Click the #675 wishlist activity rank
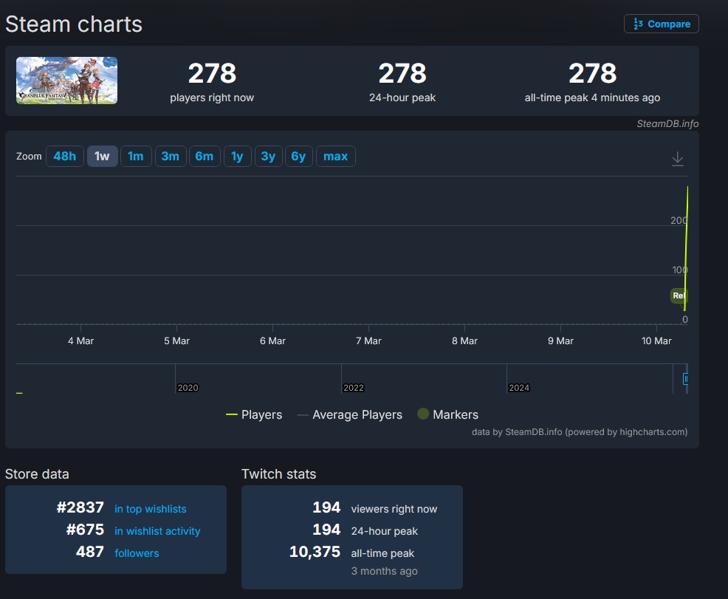Viewport: 728px width, 599px height. point(85,530)
